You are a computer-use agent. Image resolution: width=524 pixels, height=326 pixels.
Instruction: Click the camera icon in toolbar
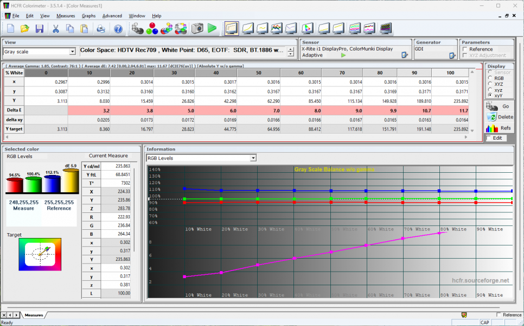click(x=197, y=28)
